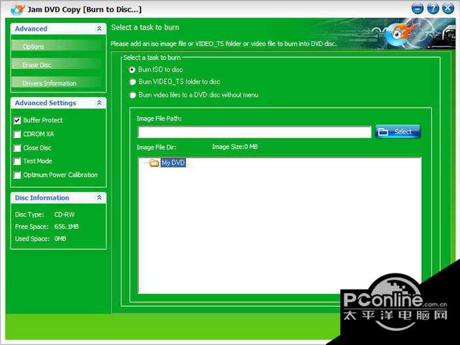460x345 pixels.
Task: Click the Image File Path input field
Action: tap(254, 132)
